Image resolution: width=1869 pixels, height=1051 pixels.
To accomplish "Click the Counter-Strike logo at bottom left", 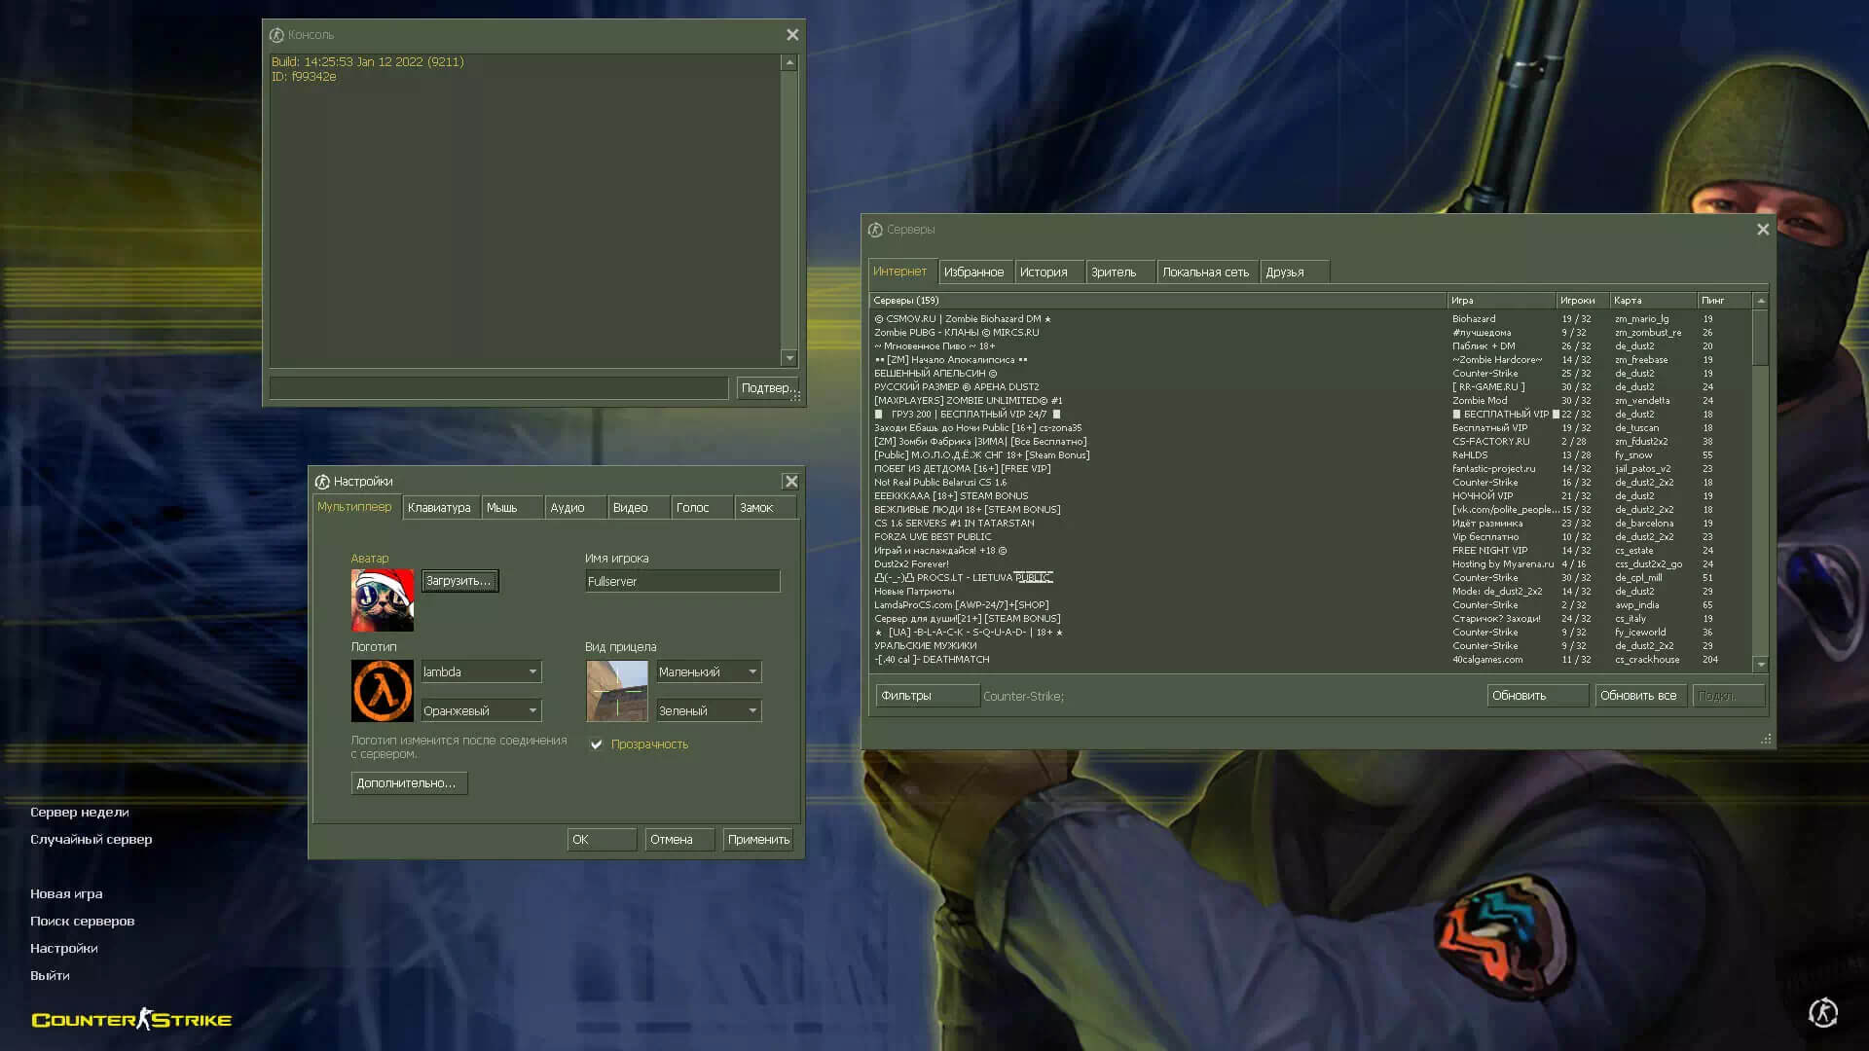I will 131,1019.
